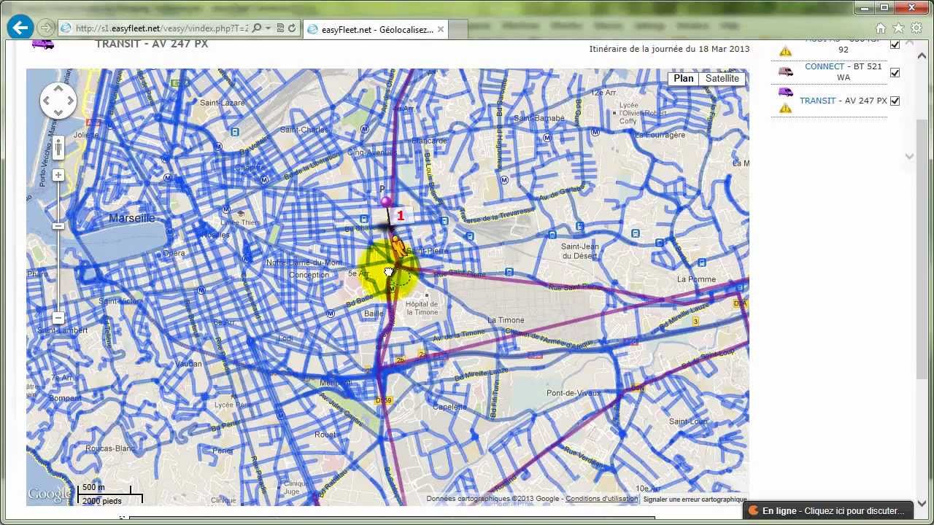Click the browser forward arrow button
This screenshot has width=934, height=525.
pos(46,28)
